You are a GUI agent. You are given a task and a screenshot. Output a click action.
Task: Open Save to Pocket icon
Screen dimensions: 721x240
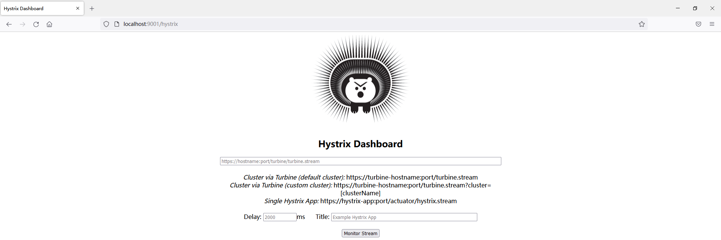(x=698, y=24)
